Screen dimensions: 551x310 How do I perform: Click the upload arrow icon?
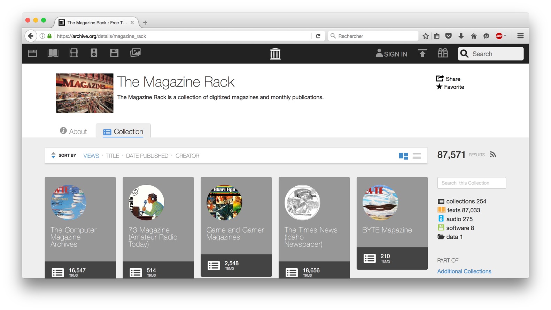click(422, 54)
